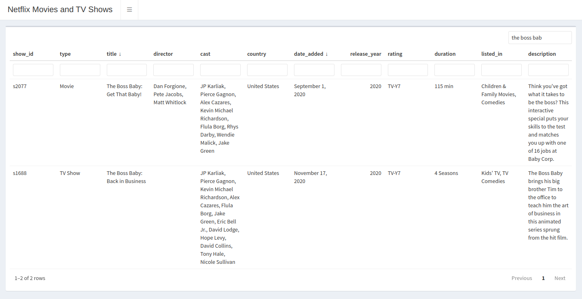Click the '115 min' duration cell

coord(444,86)
